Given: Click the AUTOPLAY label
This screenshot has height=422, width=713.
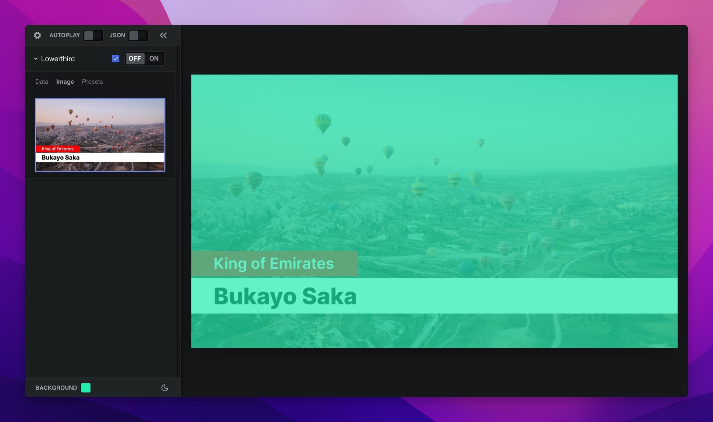Looking at the screenshot, I should tap(65, 35).
